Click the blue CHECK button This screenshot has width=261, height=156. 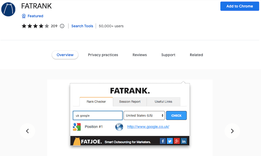(176, 115)
